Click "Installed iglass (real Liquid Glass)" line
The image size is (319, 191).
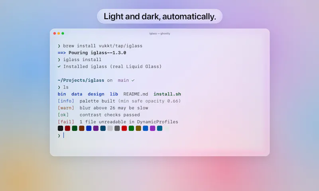(x=112, y=67)
